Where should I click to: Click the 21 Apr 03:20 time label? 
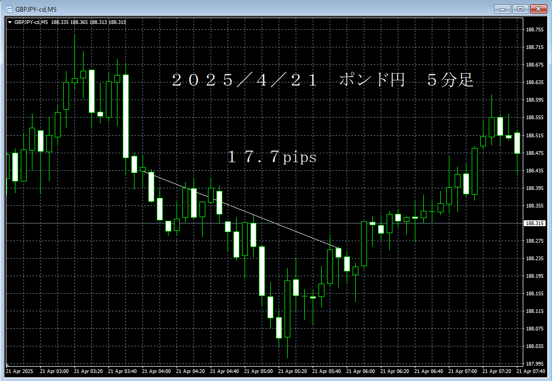click(88, 371)
